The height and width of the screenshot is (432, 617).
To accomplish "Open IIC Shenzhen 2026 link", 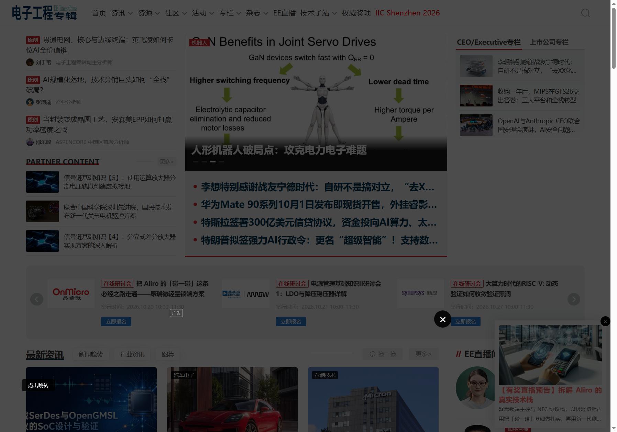I will pos(408,13).
